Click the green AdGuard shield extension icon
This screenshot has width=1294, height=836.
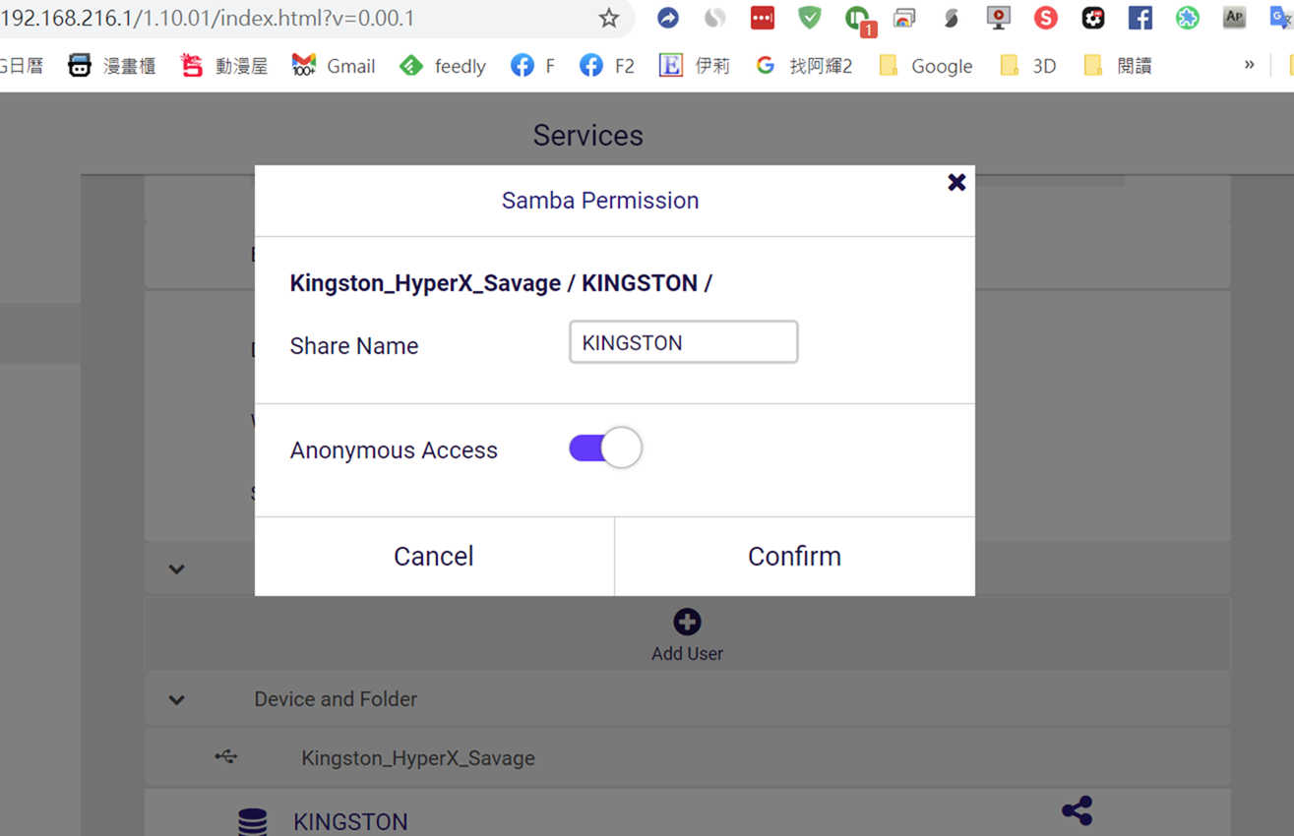click(809, 18)
